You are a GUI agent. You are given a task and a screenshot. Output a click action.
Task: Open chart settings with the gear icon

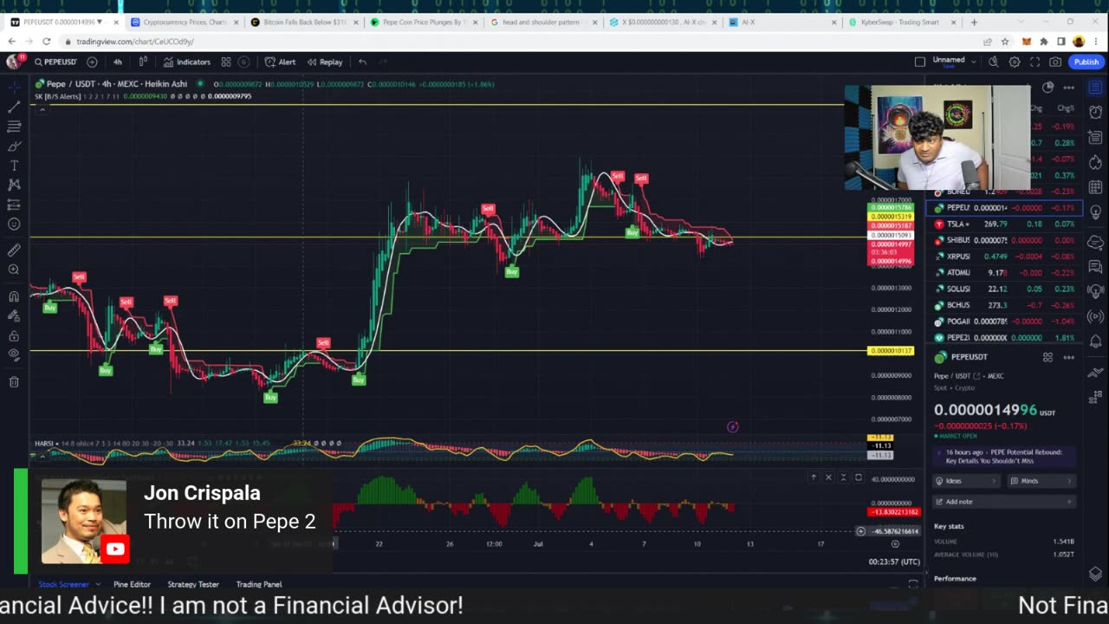point(1015,62)
